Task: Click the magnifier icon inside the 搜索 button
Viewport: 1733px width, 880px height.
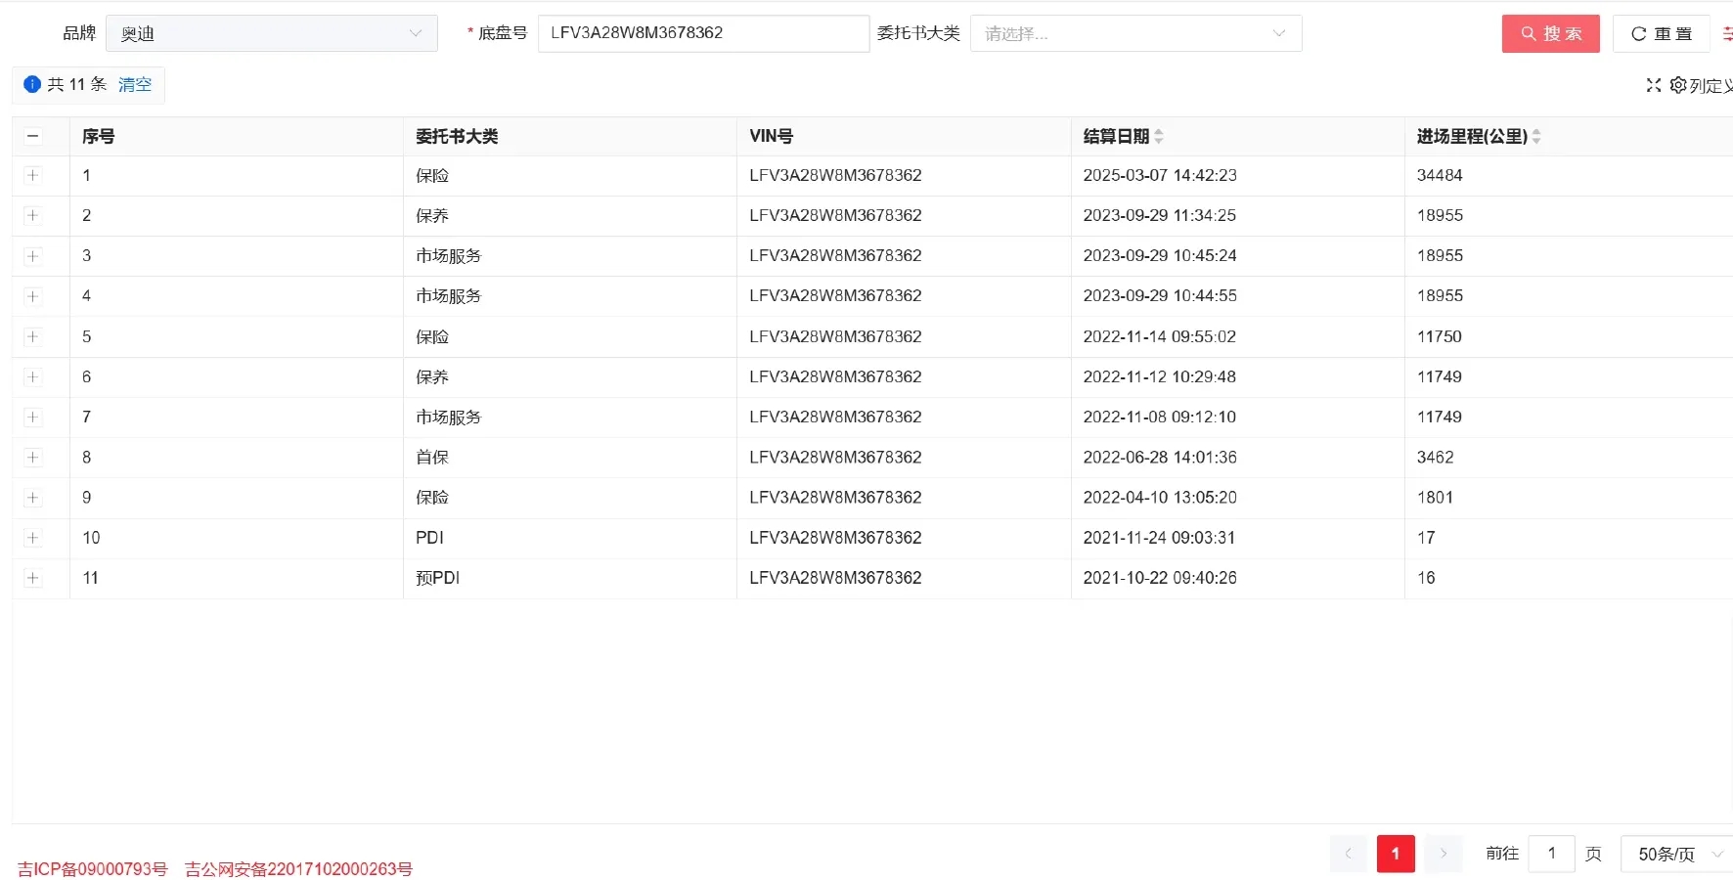Action: [x=1527, y=32]
